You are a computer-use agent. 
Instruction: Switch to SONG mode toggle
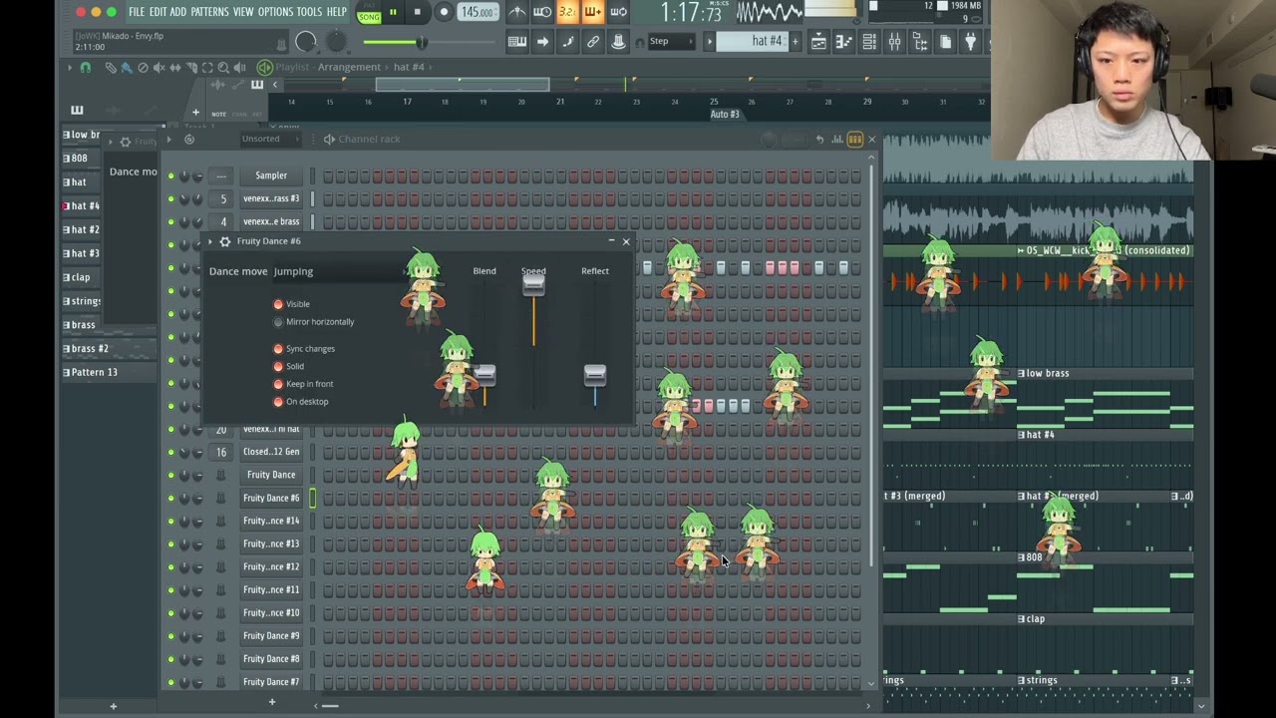pos(369,17)
